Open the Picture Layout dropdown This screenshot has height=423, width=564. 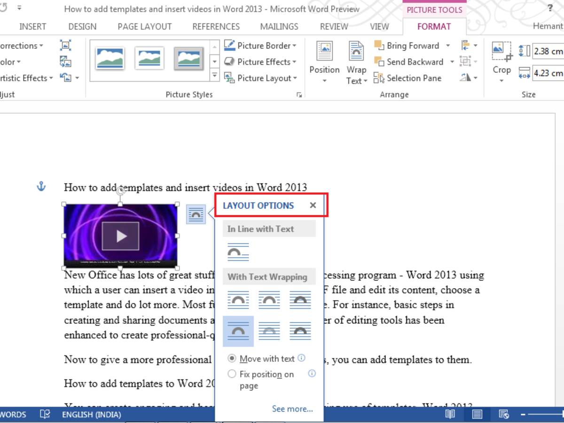(261, 78)
